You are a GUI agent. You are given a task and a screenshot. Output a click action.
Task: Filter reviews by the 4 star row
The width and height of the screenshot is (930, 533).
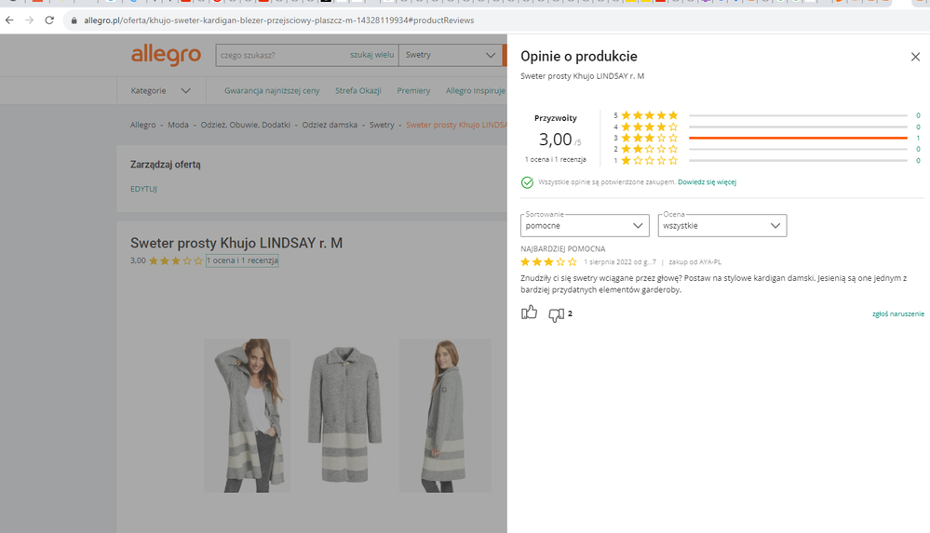point(767,127)
